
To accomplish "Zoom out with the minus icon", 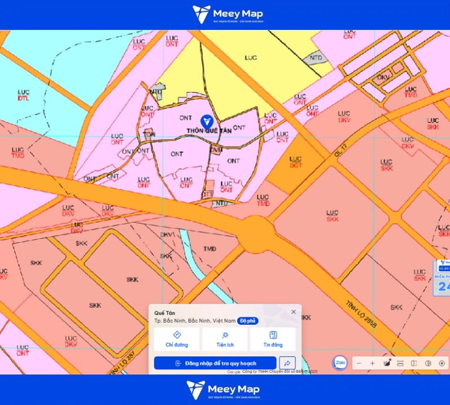I will pyautogui.click(x=359, y=363).
